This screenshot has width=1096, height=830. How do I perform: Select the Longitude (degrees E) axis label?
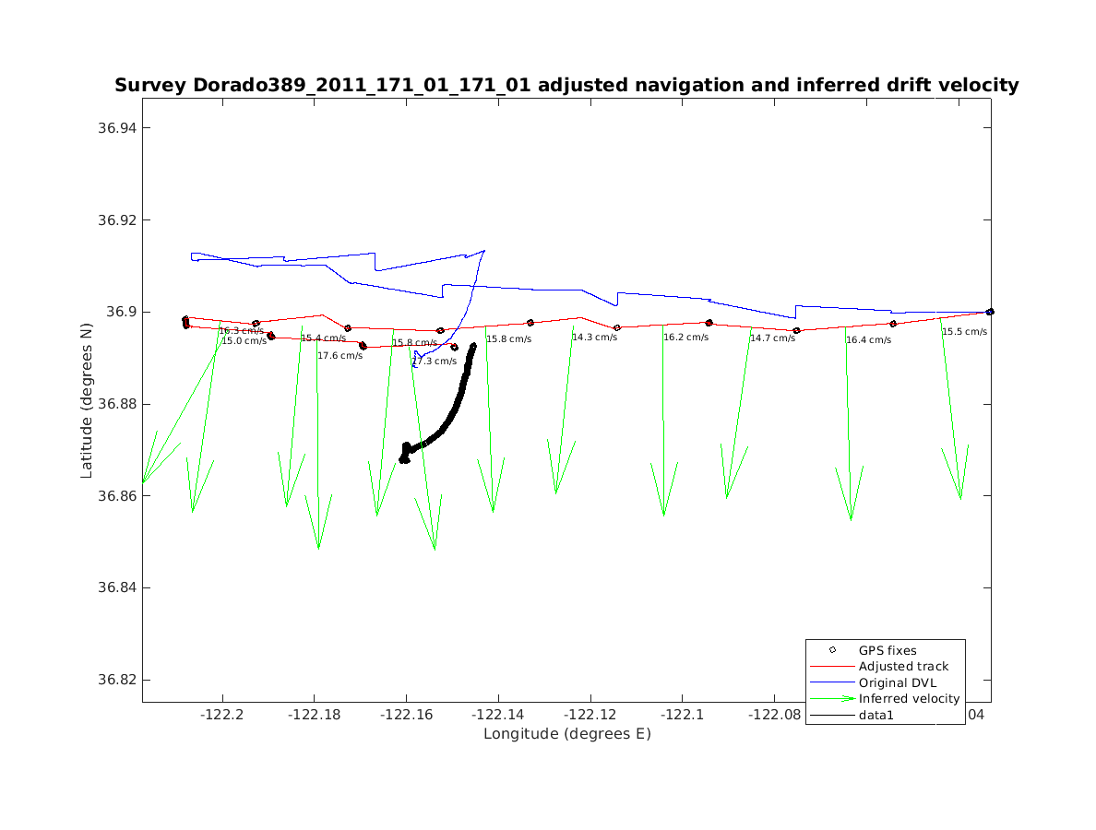click(x=566, y=734)
